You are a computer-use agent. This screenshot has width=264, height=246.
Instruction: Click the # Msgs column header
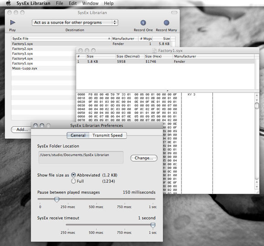point(145,39)
